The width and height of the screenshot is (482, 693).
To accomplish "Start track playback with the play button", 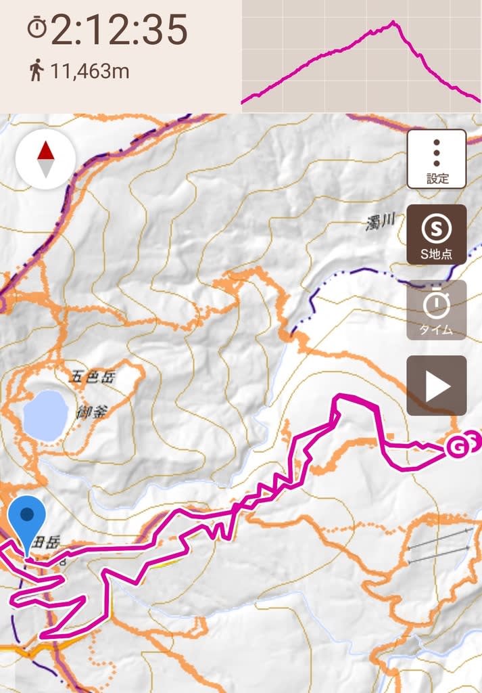I will pos(436,385).
